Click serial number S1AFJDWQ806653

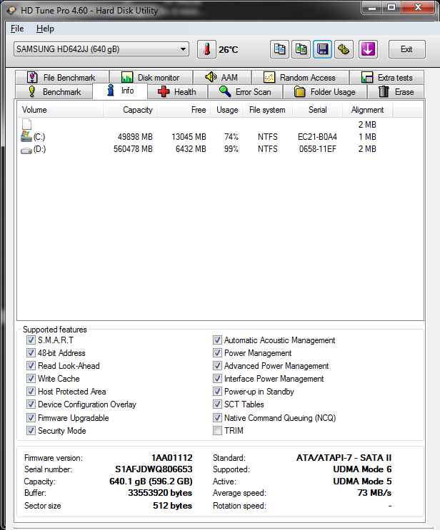pyautogui.click(x=154, y=469)
